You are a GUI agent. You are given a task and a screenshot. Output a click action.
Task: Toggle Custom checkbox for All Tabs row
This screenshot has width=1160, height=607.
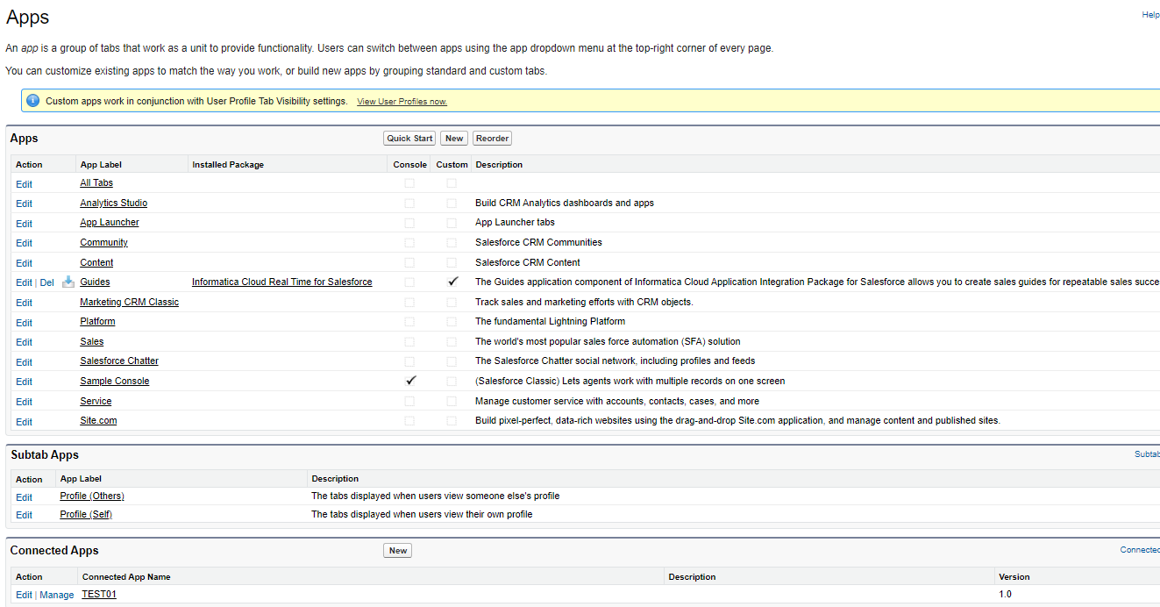tap(452, 183)
